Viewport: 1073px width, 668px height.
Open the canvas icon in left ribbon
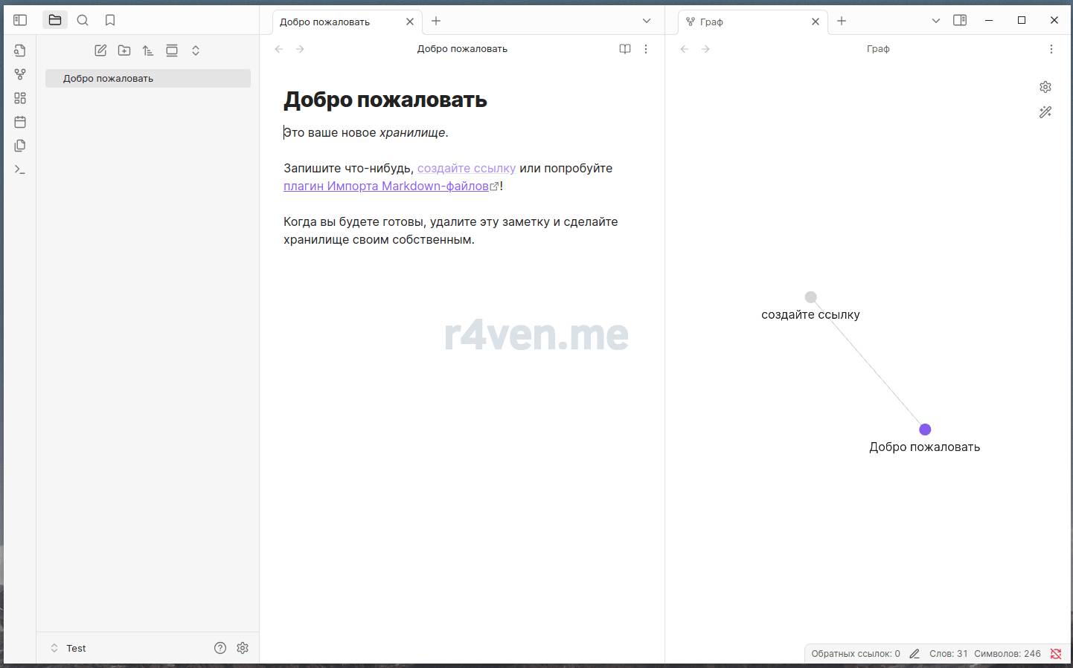20,98
